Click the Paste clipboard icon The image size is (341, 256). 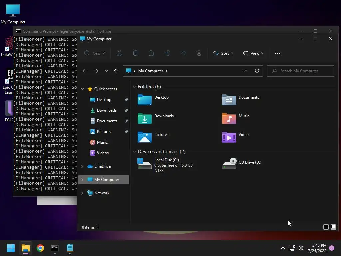pos(151,53)
